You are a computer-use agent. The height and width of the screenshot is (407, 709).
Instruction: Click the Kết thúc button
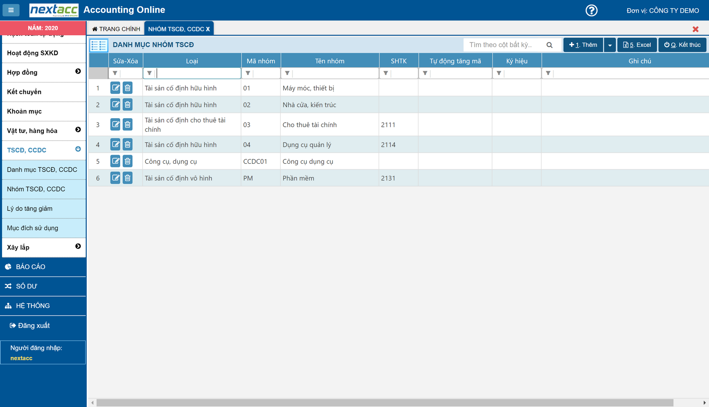click(x=682, y=45)
